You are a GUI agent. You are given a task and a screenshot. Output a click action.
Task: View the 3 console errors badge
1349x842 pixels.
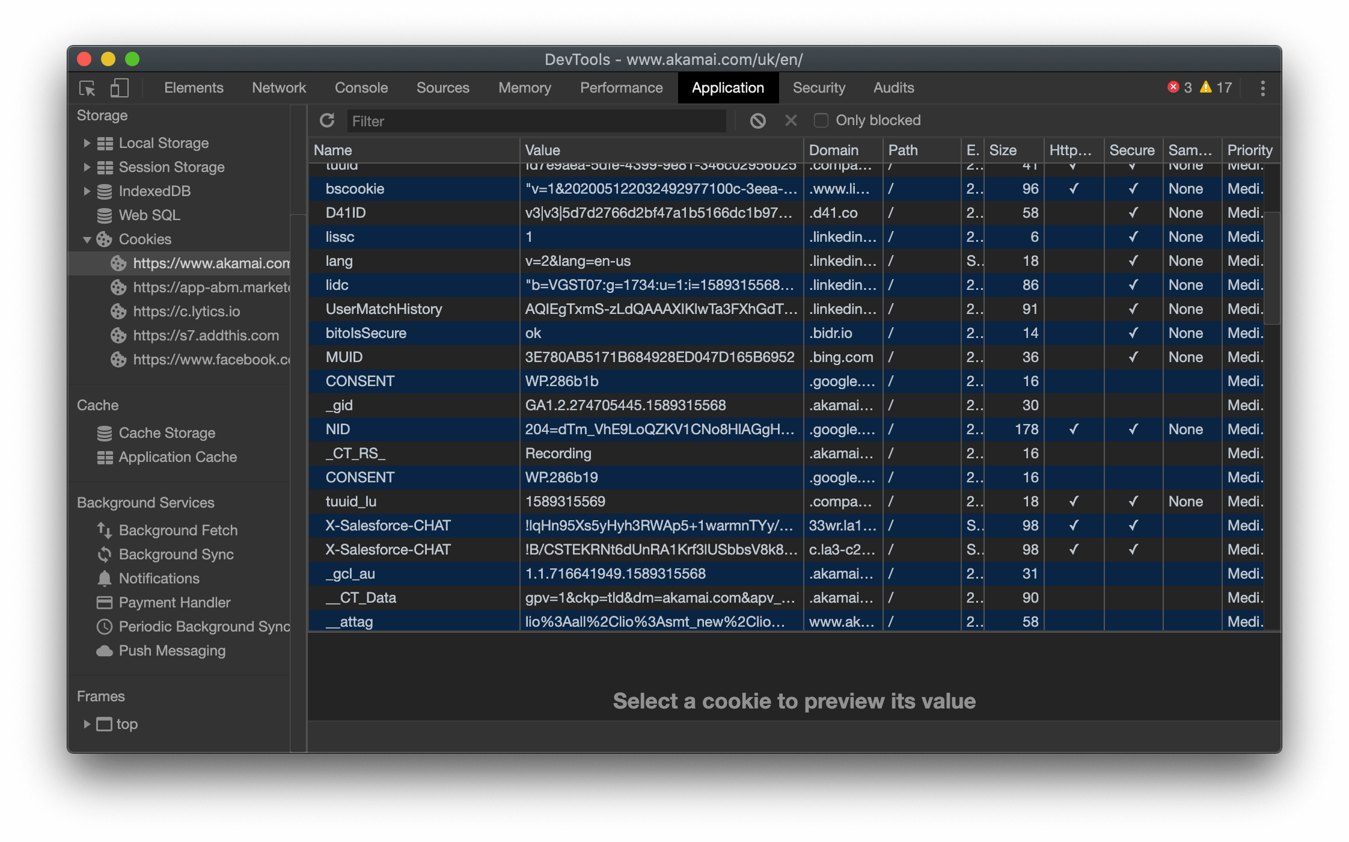pyautogui.click(x=1178, y=88)
